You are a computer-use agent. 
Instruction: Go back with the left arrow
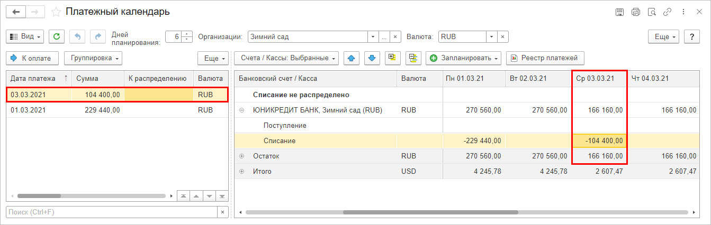pos(15,12)
